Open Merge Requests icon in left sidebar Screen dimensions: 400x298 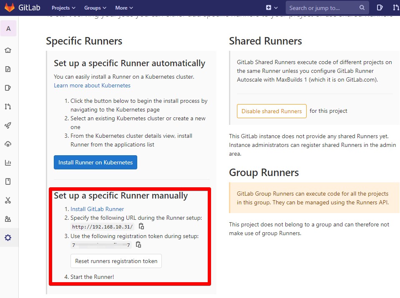pos(8,107)
